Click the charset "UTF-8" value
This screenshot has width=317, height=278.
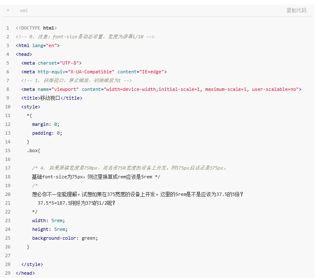pyautogui.click(x=69, y=63)
